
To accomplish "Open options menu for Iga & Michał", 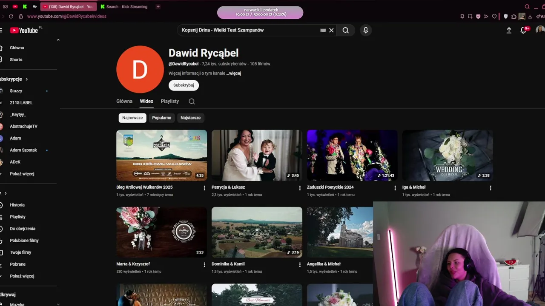I will 490,188.
